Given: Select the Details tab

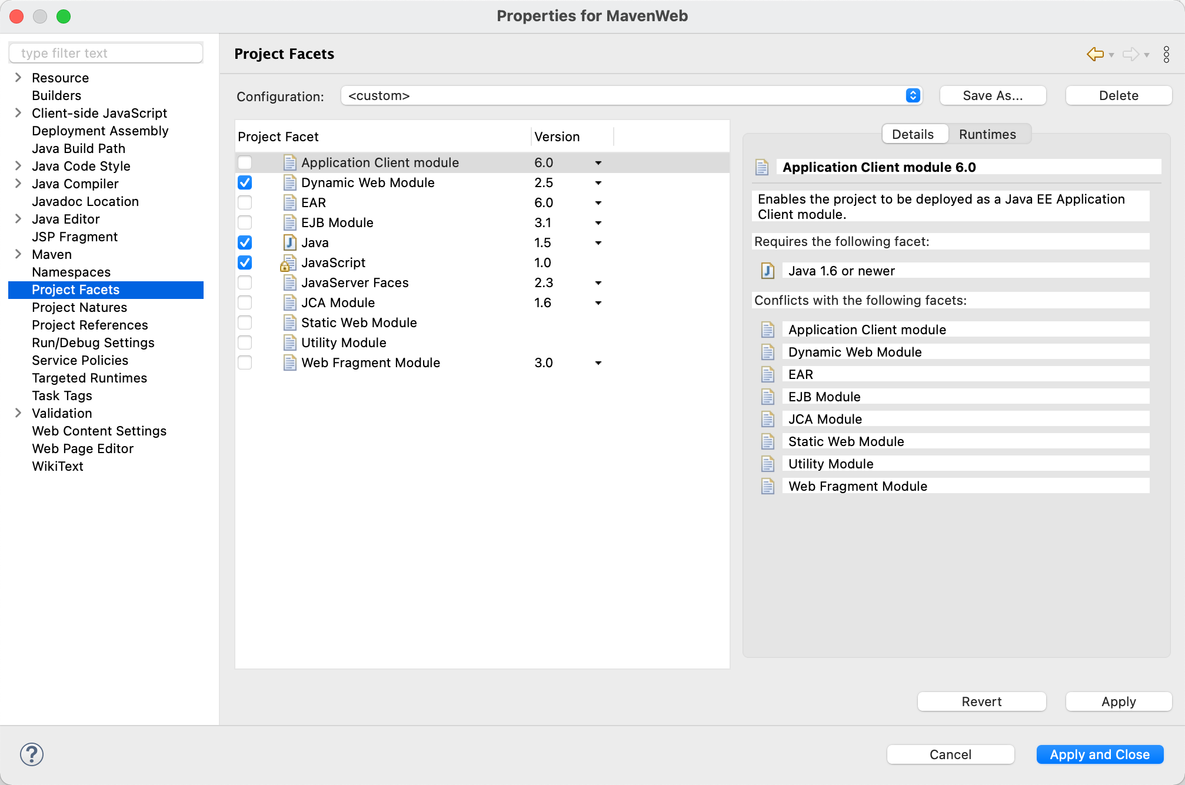Looking at the screenshot, I should point(913,134).
